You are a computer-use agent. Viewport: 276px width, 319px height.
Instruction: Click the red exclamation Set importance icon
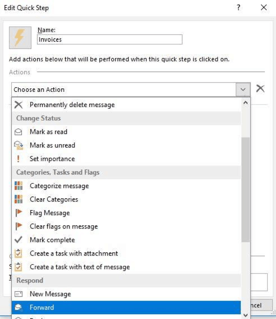[18, 159]
